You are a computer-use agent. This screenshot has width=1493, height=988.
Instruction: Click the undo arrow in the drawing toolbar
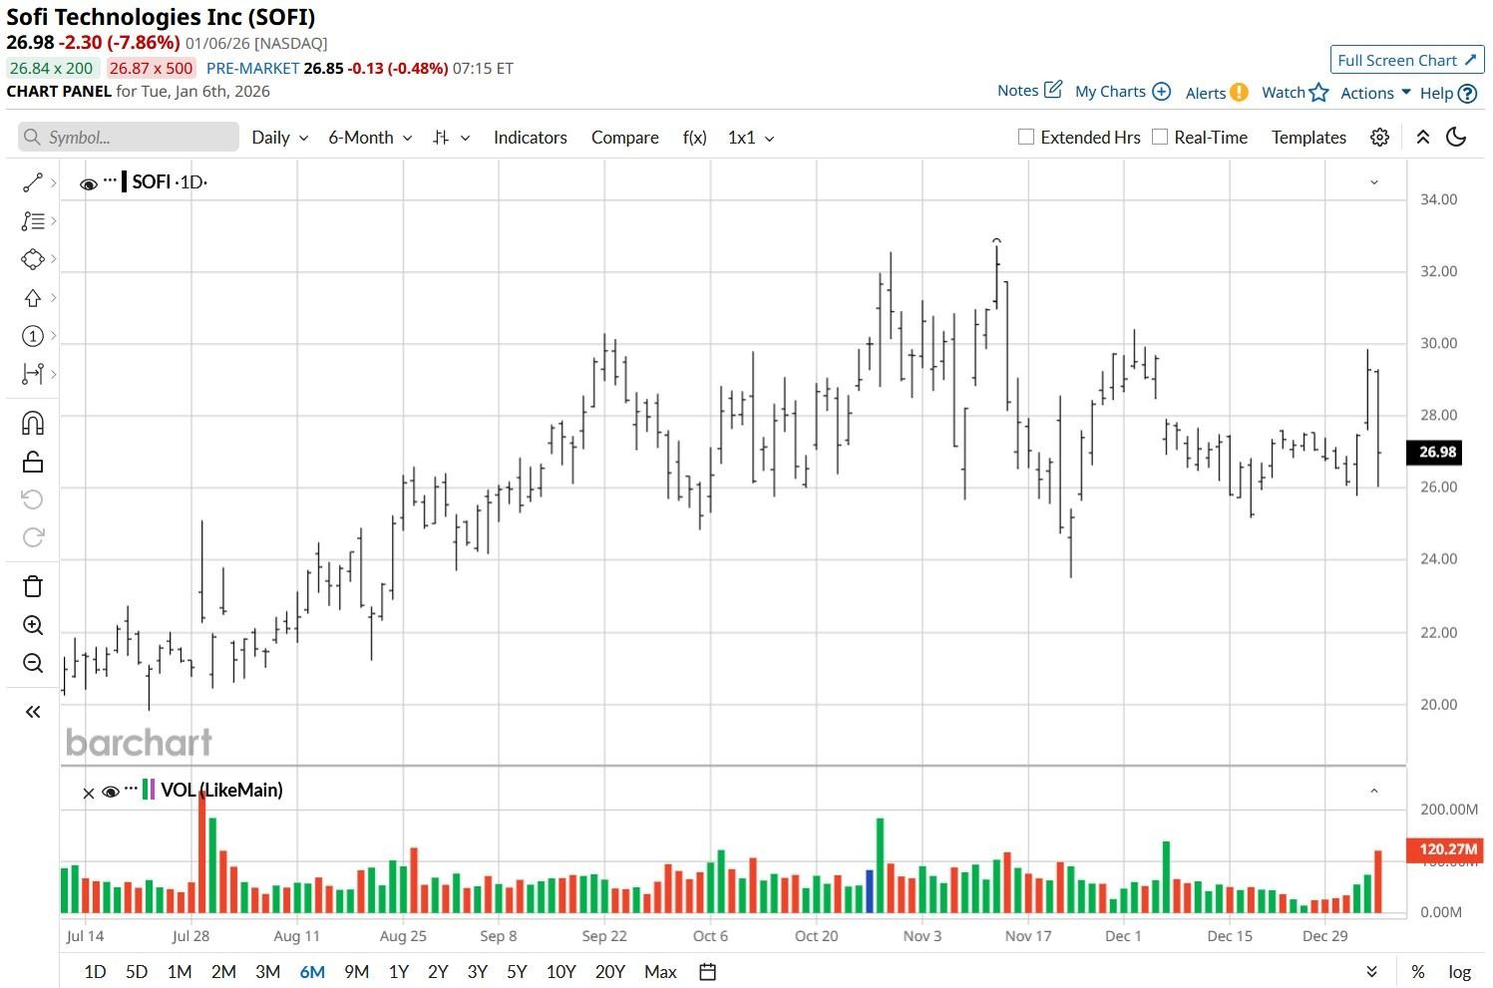32,498
